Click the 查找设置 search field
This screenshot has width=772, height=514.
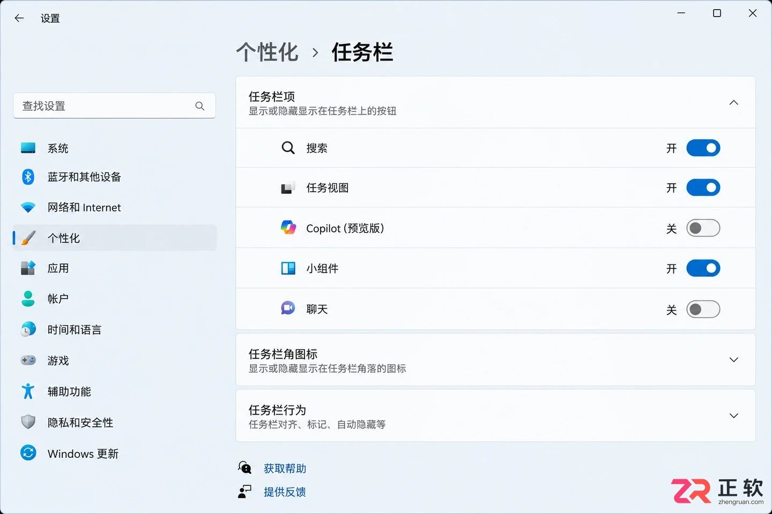[114, 106]
